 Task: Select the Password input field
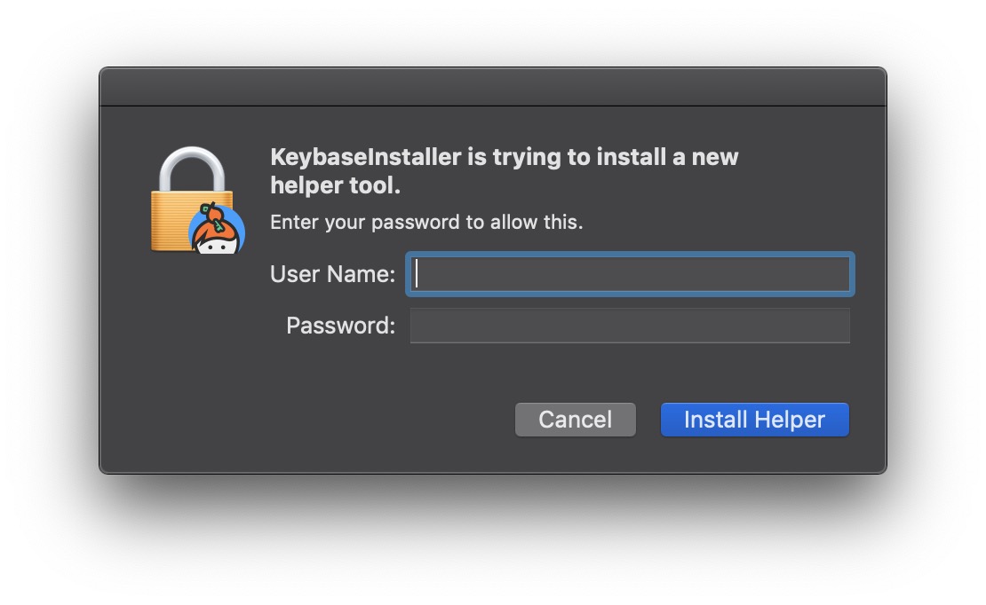[x=630, y=326]
